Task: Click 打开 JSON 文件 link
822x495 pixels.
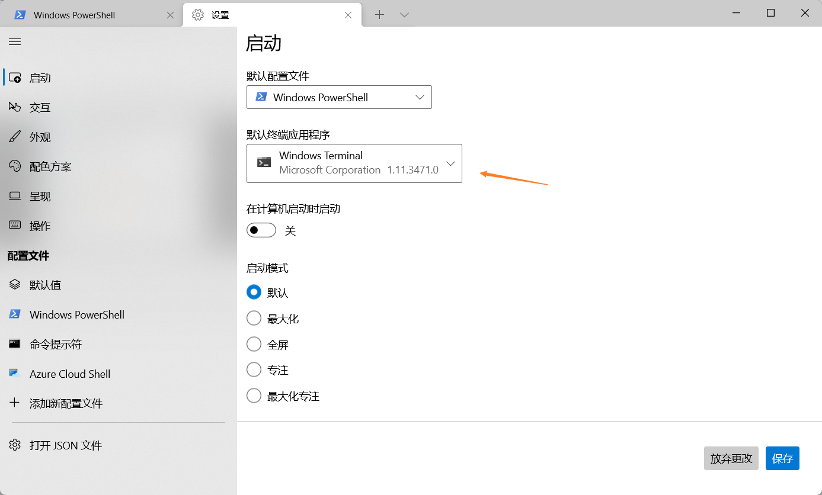Action: [119, 445]
